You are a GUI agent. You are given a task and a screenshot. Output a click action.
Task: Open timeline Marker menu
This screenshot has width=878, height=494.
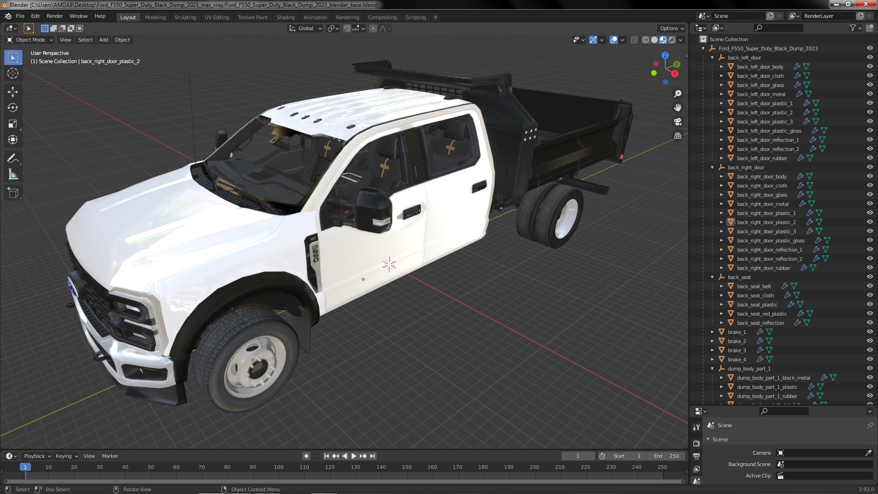pos(110,456)
